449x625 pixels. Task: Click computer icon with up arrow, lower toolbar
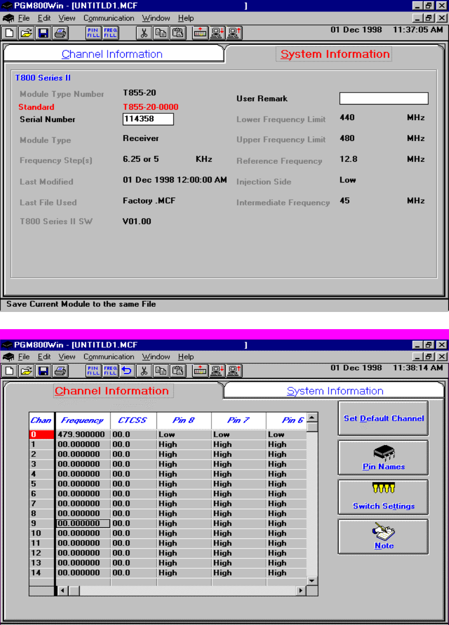point(234,370)
